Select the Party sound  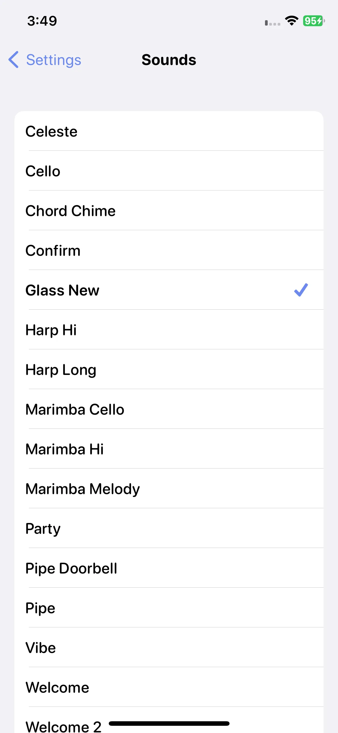tap(169, 528)
